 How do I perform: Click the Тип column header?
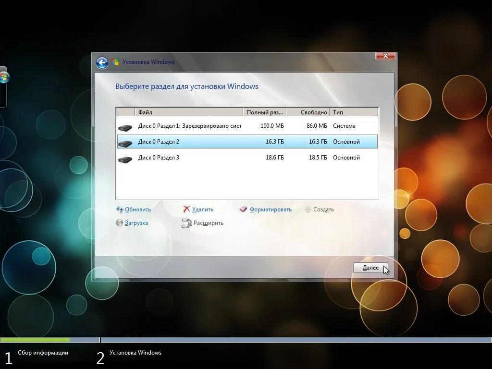point(338,111)
